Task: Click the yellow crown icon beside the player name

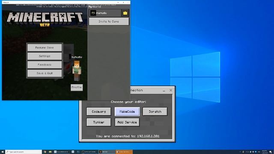Action: pos(125,13)
